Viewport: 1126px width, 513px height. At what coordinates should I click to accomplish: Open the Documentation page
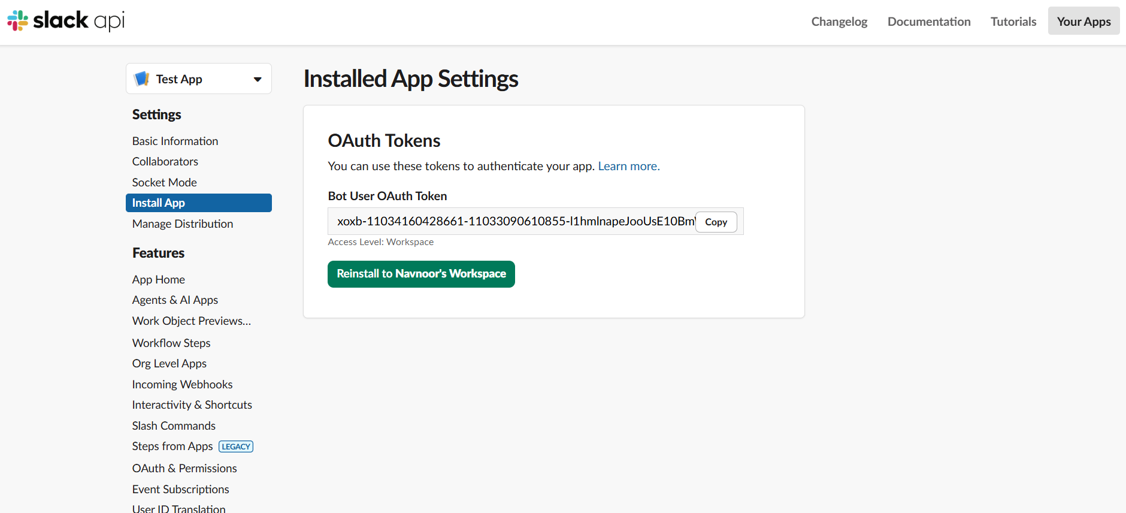(929, 22)
